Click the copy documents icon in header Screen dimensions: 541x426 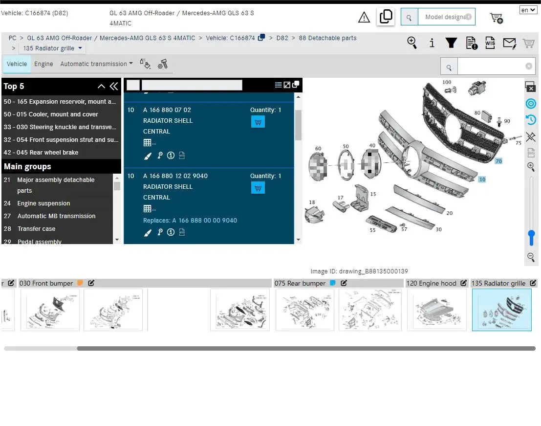click(x=386, y=17)
